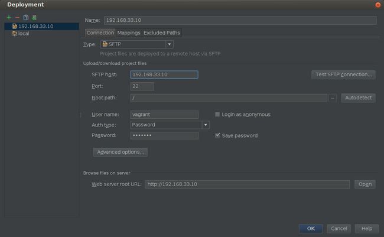Image resolution: width=384 pixels, height=237 pixels.
Task: Open the web server URL
Action: 365,184
